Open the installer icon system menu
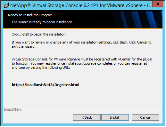This screenshot has width=166, height=127. [6, 5]
